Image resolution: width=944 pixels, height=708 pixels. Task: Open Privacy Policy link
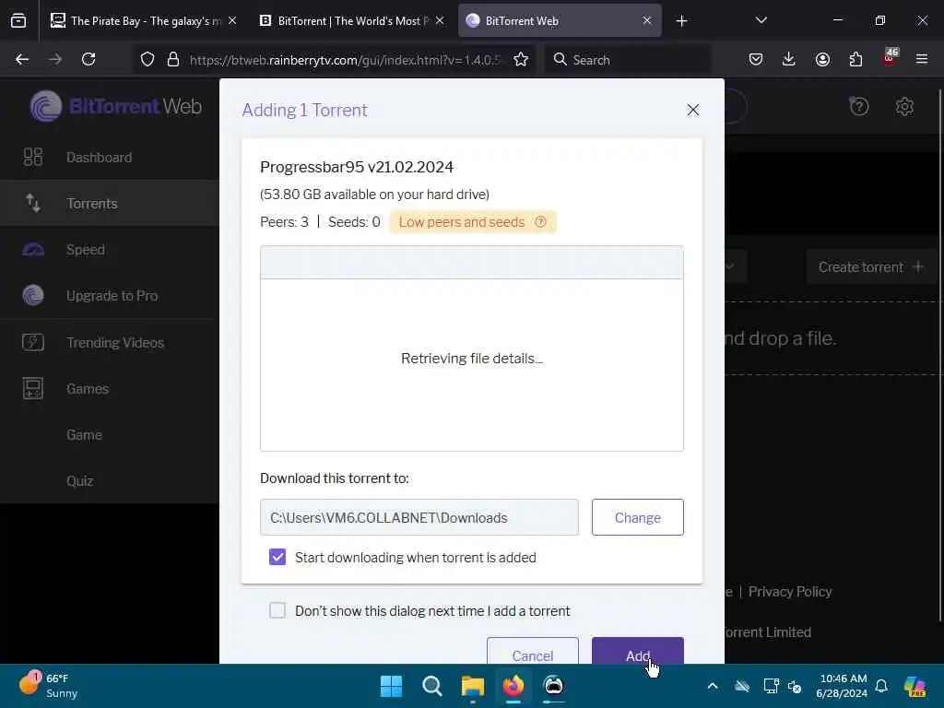pos(790,592)
